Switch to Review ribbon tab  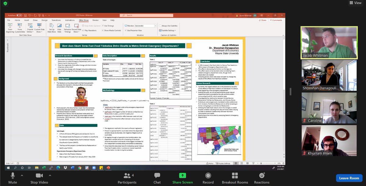pos(95,20)
